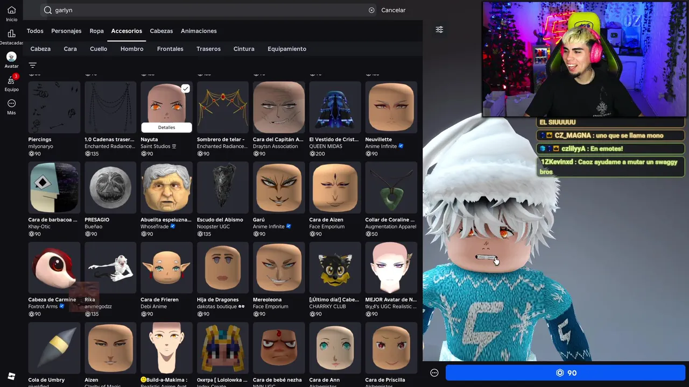689x387 pixels.
Task: Select the 1.0 Cadenas traseras thumbnail
Action: (110, 107)
